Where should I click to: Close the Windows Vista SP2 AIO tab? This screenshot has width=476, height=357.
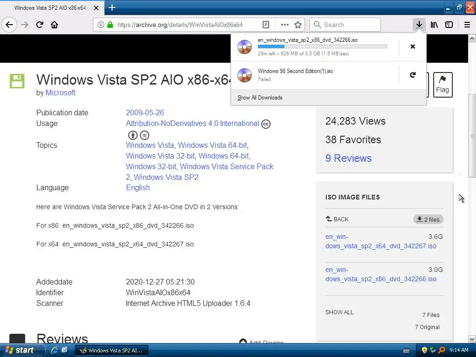pyautogui.click(x=96, y=8)
